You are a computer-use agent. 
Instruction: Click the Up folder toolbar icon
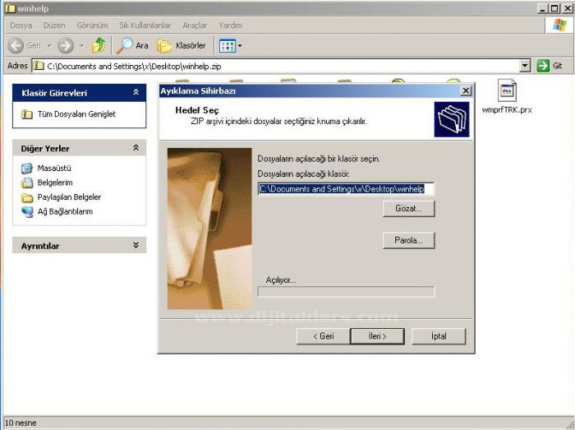coord(99,46)
